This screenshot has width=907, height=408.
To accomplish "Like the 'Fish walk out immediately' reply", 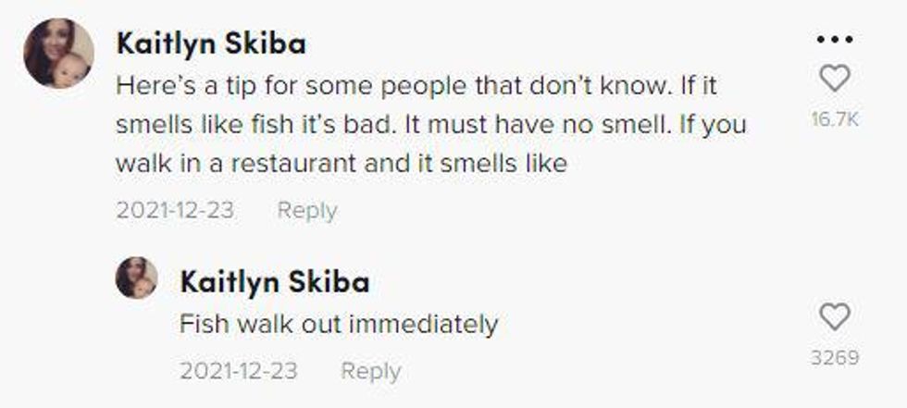I will [x=835, y=318].
